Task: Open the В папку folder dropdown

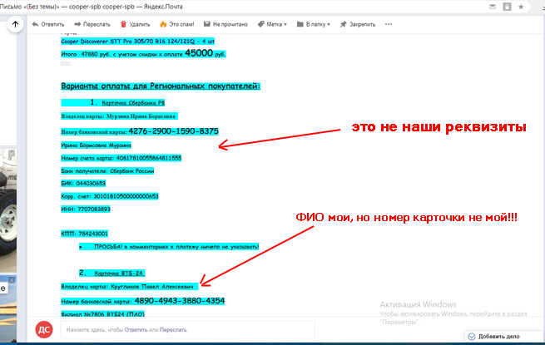Action: (x=314, y=24)
